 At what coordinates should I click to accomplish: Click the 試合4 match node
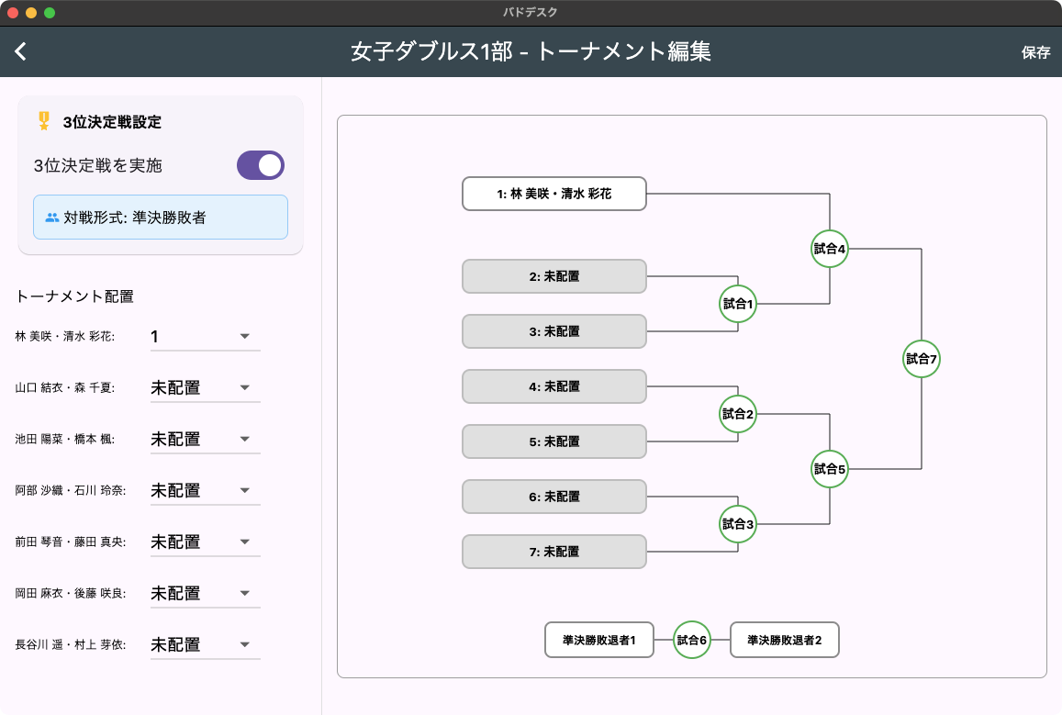(830, 249)
